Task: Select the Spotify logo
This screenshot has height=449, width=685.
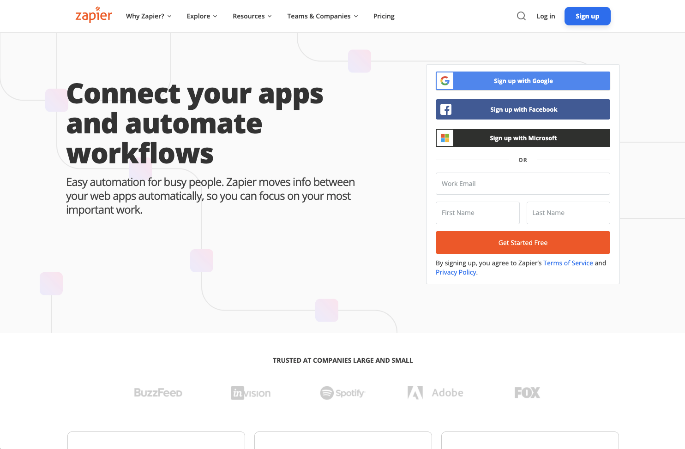Action: [x=342, y=393]
